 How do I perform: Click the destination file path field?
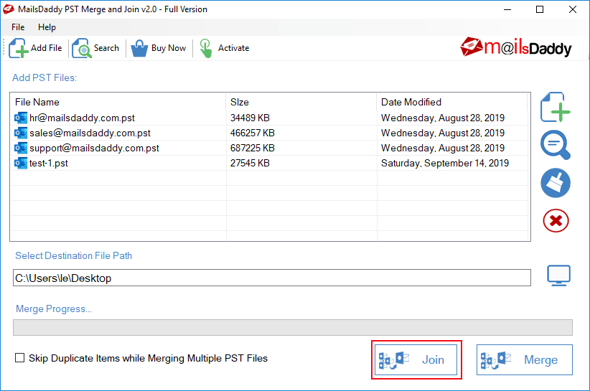click(271, 278)
